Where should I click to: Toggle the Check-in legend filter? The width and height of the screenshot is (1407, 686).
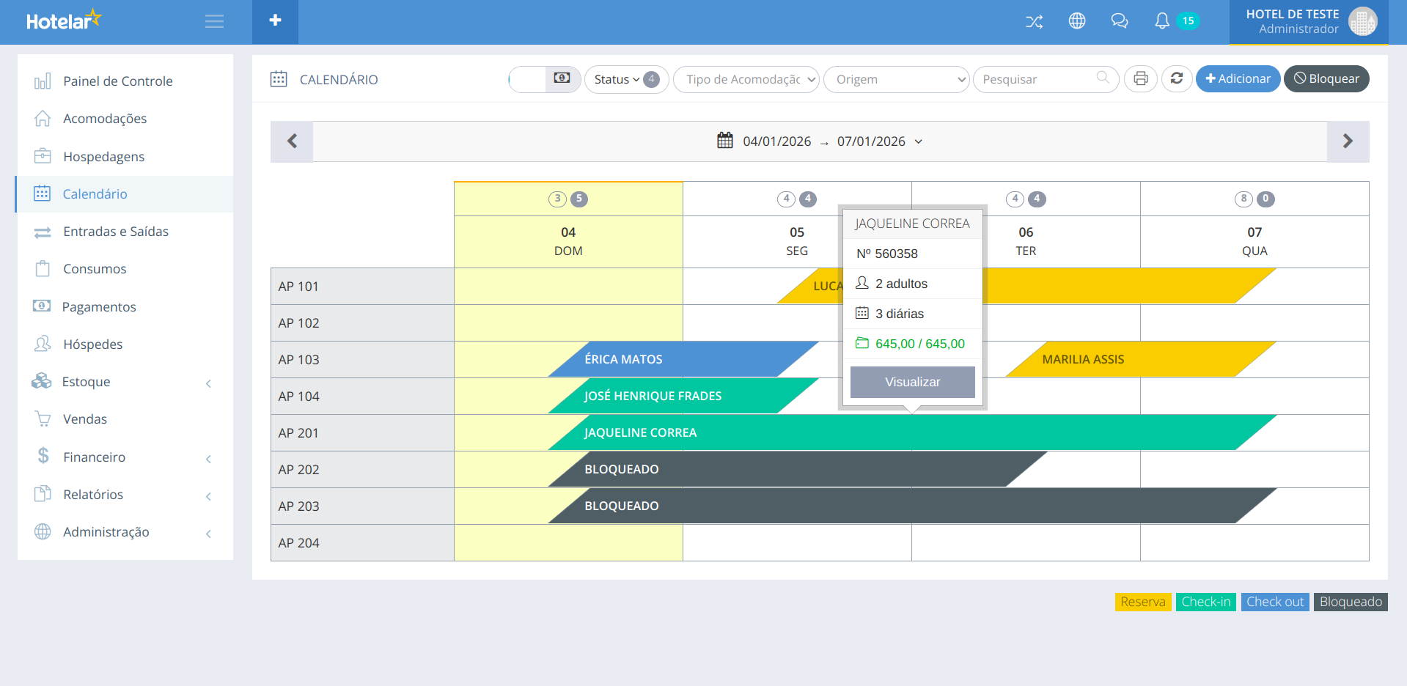click(1205, 602)
